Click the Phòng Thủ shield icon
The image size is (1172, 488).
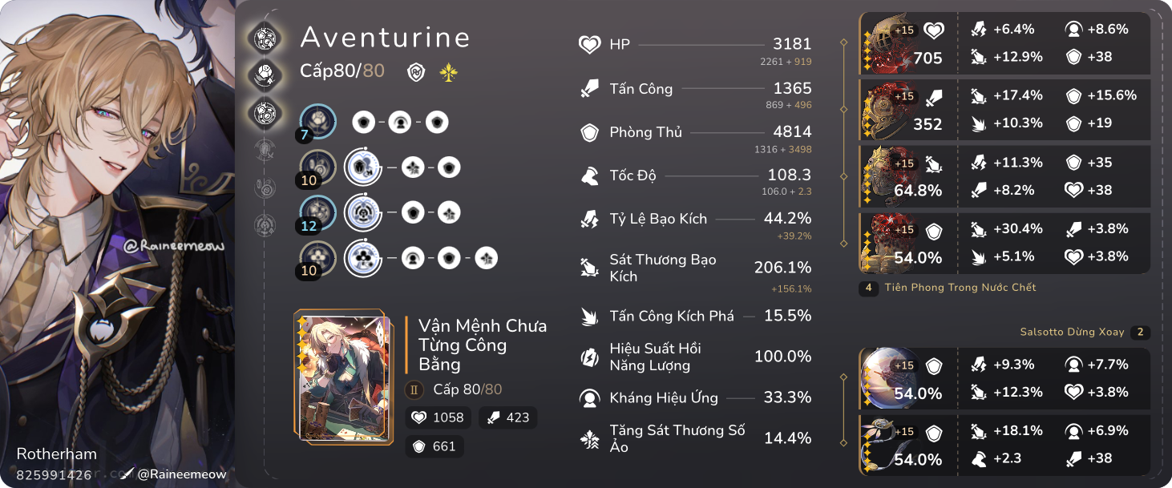[x=590, y=133]
